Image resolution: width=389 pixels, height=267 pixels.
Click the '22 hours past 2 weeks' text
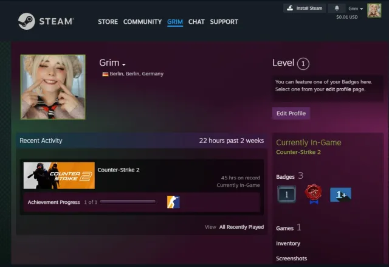(x=232, y=140)
